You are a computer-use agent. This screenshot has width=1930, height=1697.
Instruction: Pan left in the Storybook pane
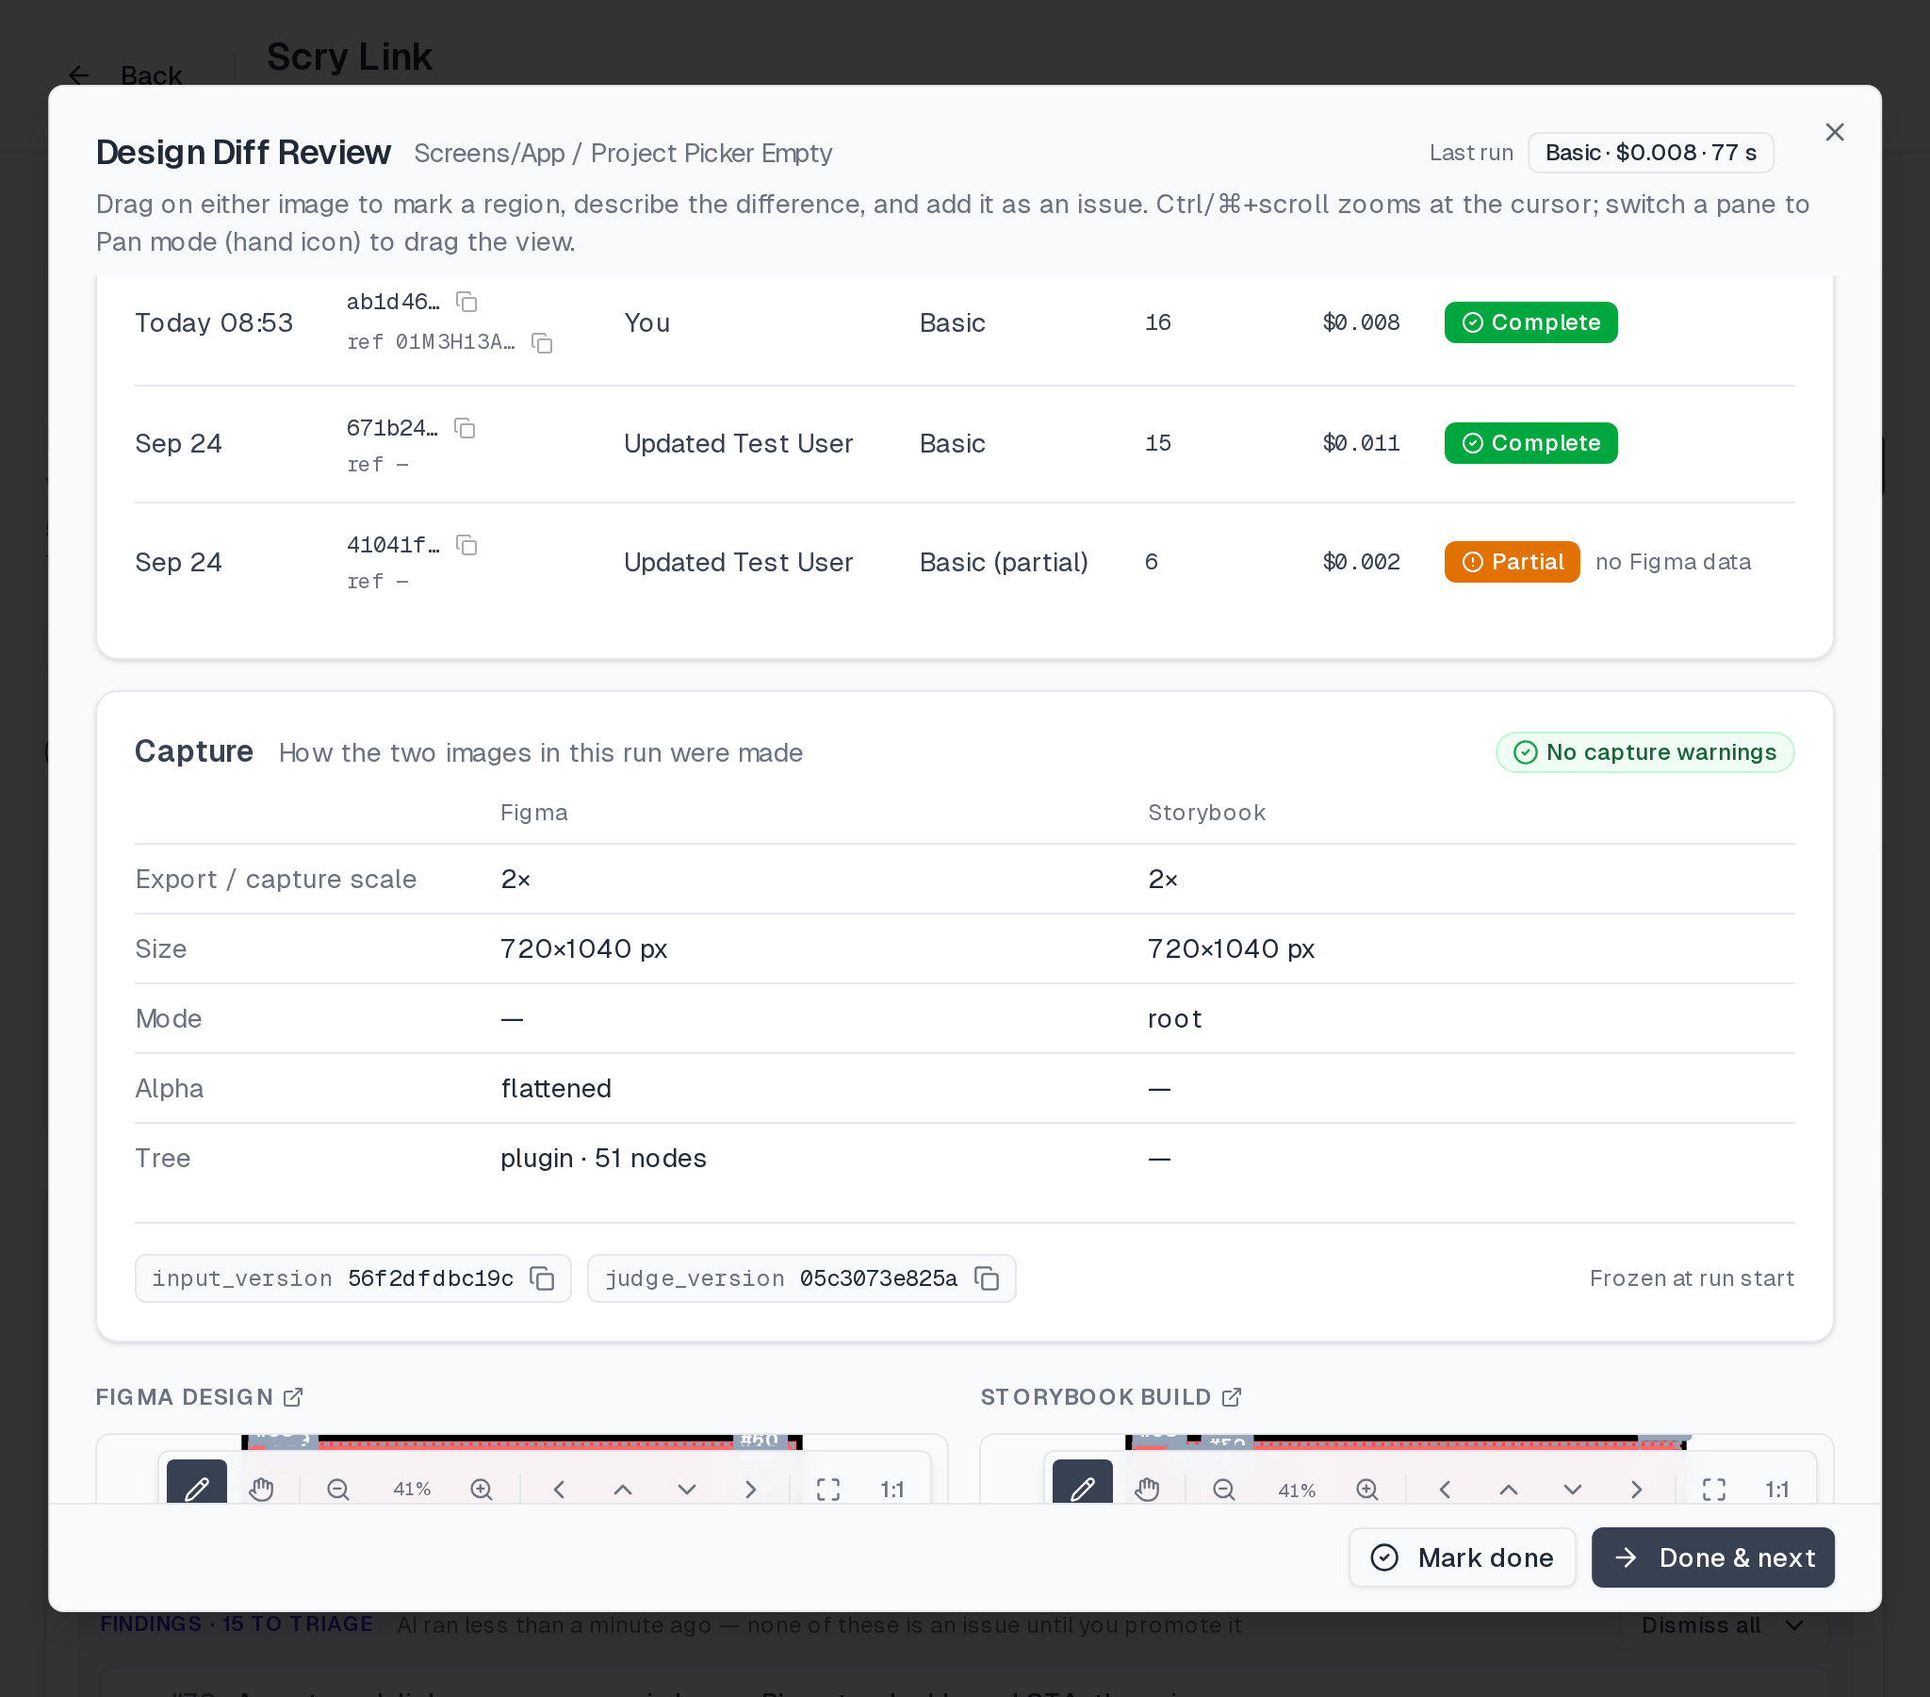click(x=1445, y=1490)
